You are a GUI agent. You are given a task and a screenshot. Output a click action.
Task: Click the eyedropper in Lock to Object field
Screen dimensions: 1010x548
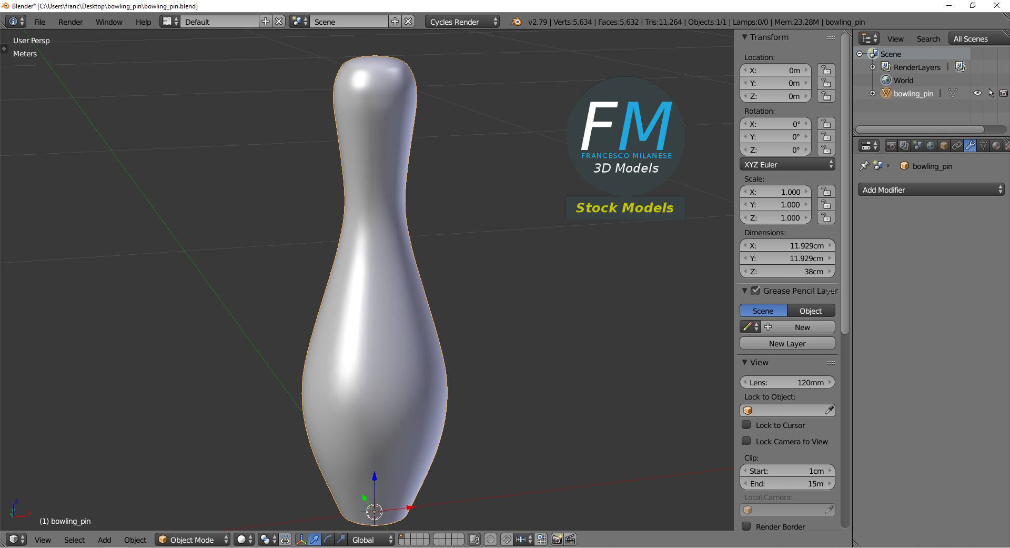(x=829, y=410)
